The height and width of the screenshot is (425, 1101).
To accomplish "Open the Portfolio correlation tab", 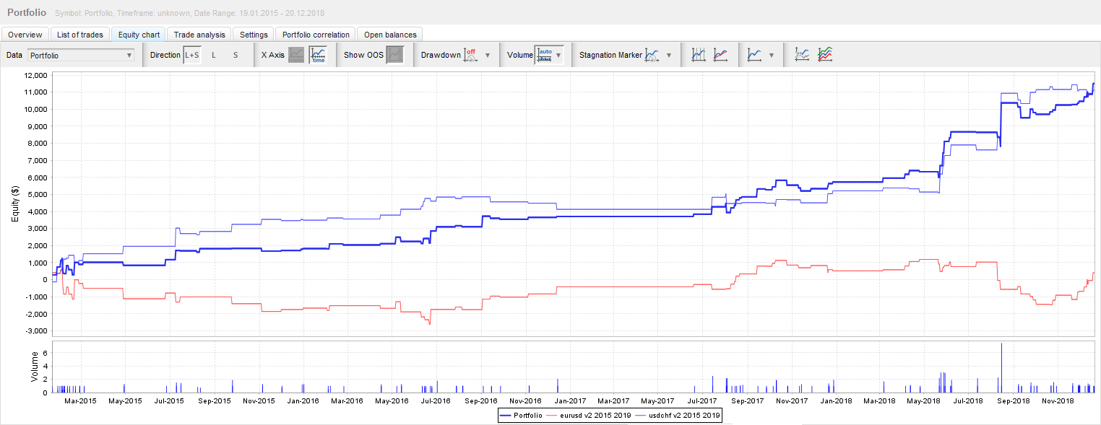I will pyautogui.click(x=316, y=35).
